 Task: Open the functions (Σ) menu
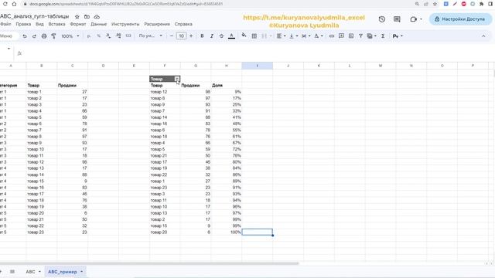(x=383, y=36)
